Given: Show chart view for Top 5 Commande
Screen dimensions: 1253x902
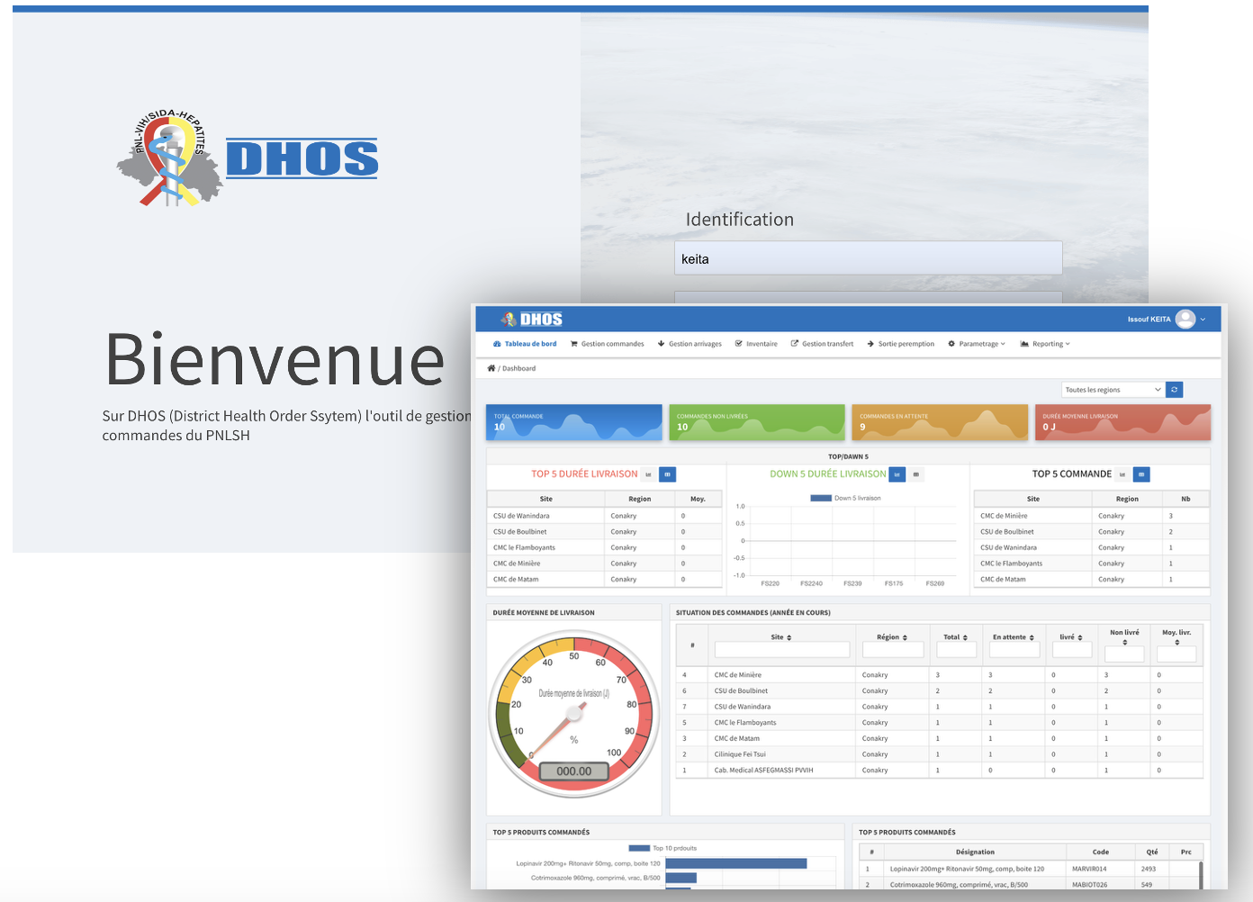Looking at the screenshot, I should tap(1122, 474).
